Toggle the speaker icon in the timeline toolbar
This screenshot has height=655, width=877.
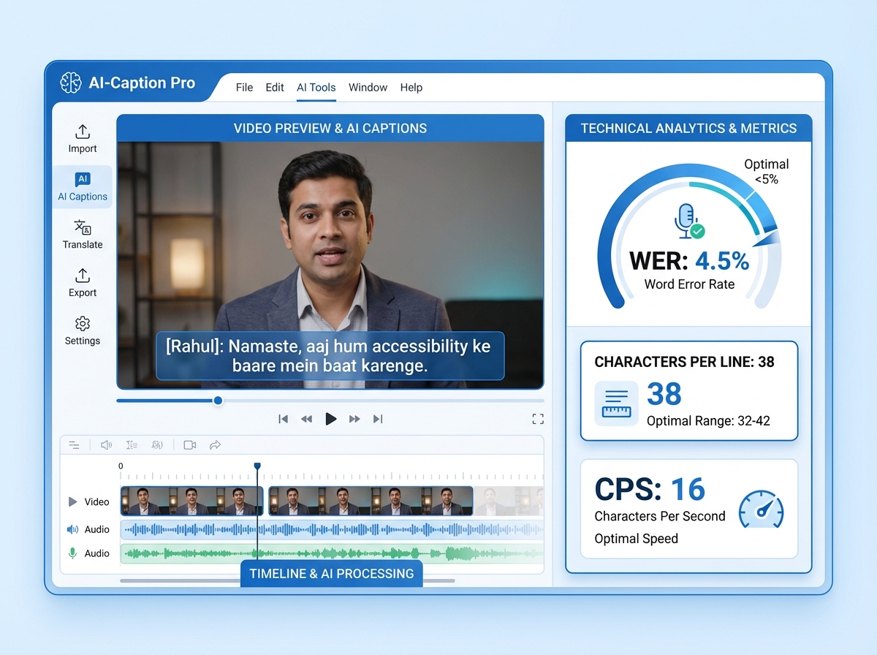tap(106, 444)
